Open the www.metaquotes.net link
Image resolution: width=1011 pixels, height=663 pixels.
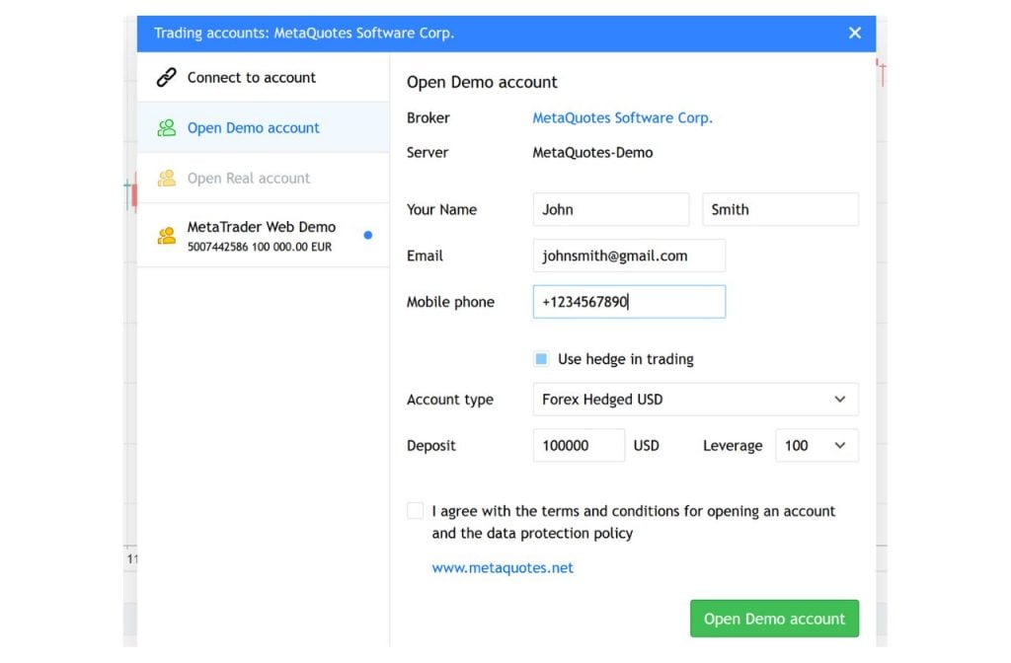point(503,567)
